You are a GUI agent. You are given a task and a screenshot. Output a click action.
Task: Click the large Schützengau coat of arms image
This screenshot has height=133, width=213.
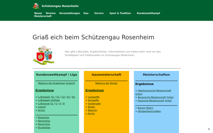pos(44,55)
